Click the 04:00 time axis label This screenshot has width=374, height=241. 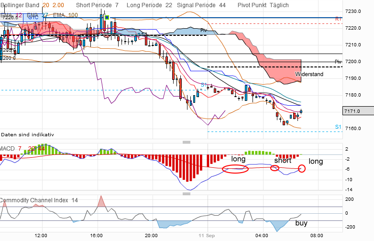262,236
